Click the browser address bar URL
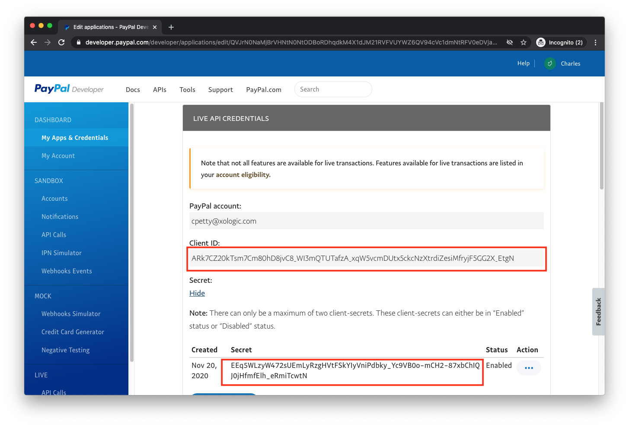The image size is (629, 427). pos(291,42)
